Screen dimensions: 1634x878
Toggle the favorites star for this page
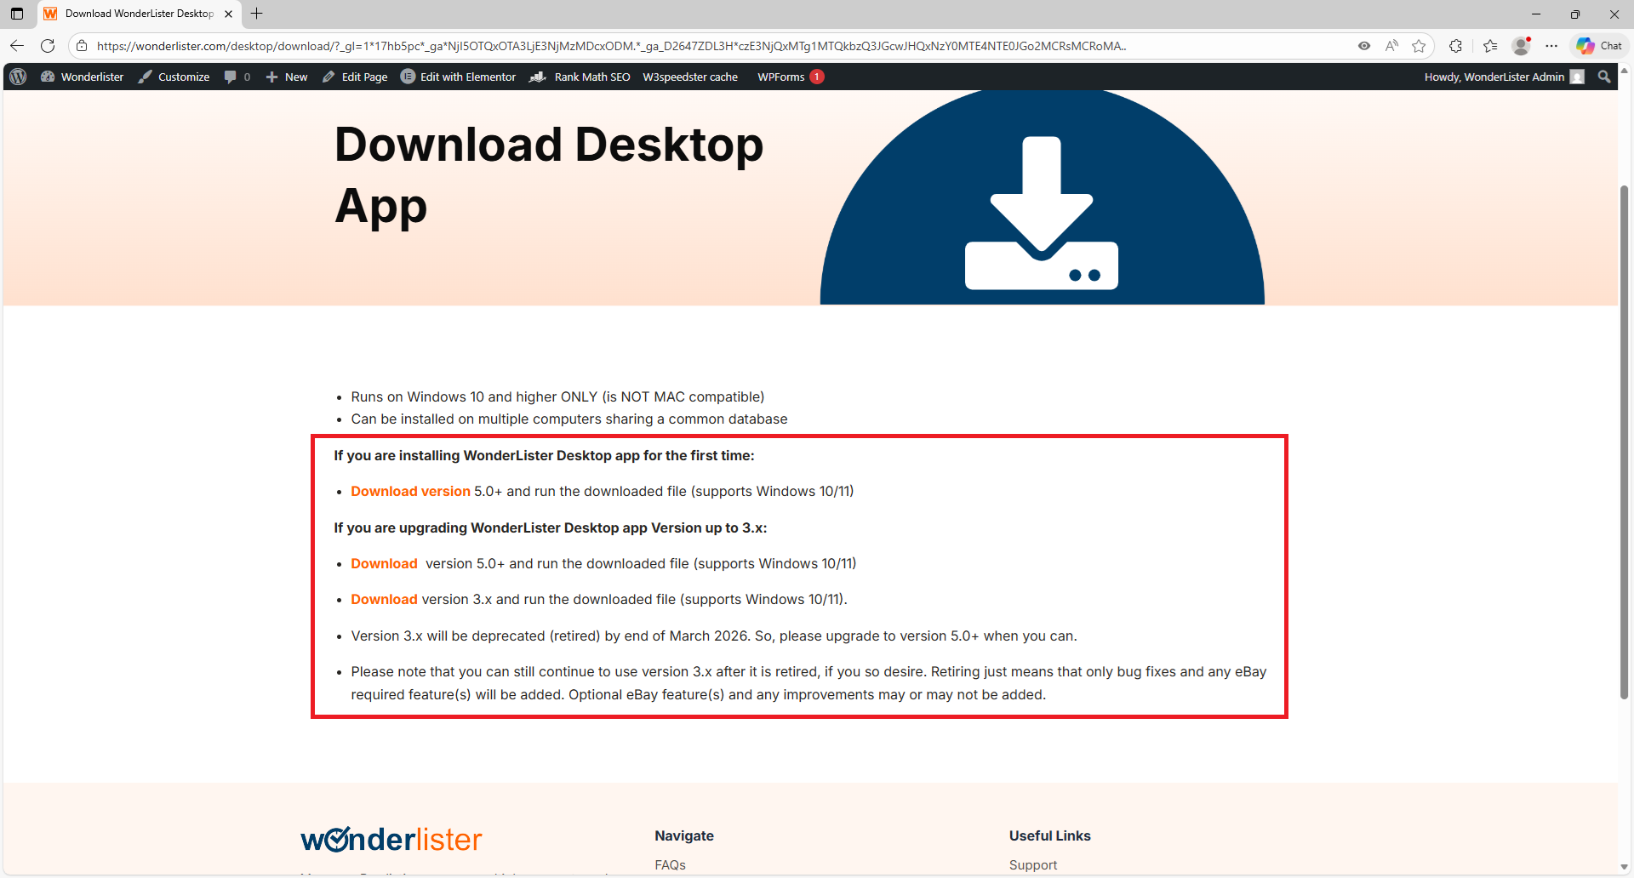click(1419, 46)
